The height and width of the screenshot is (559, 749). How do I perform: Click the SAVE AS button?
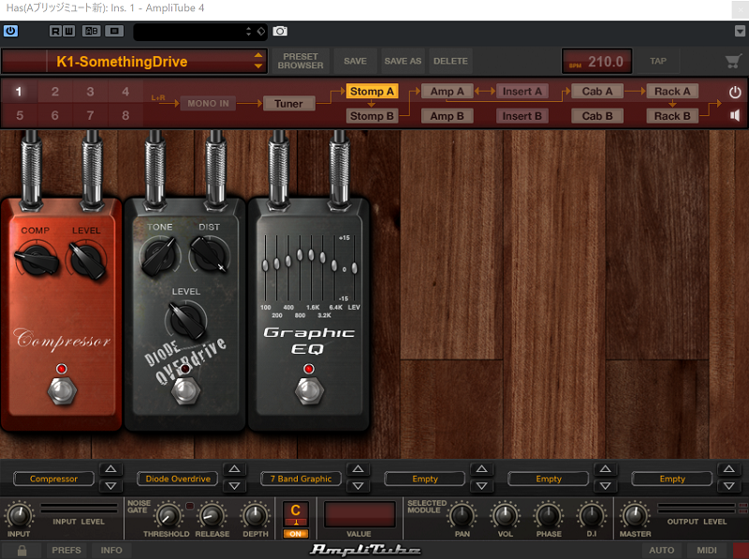point(403,61)
